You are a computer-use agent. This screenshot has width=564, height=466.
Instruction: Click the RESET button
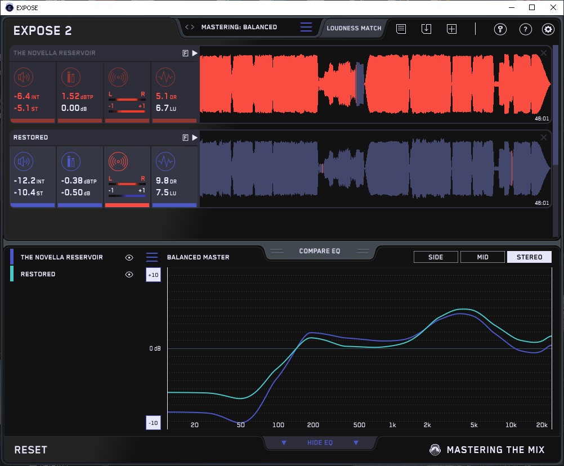pyautogui.click(x=30, y=450)
